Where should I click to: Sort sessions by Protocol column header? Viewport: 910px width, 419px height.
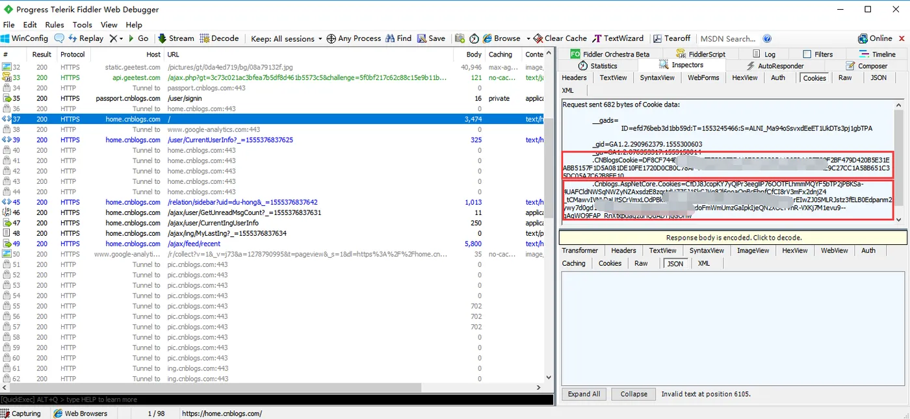(x=73, y=55)
